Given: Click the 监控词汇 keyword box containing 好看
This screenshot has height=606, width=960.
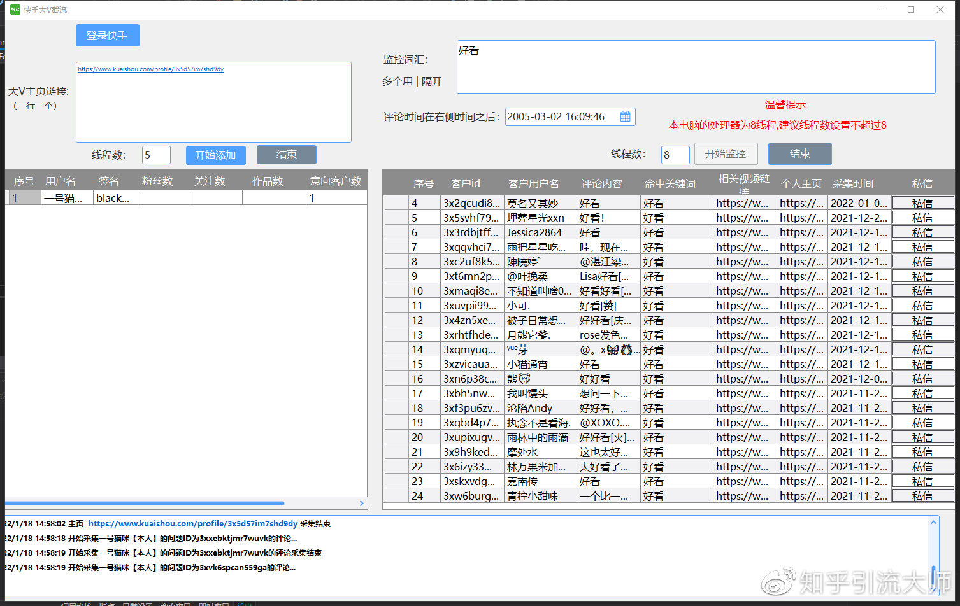Looking at the screenshot, I should click(696, 67).
